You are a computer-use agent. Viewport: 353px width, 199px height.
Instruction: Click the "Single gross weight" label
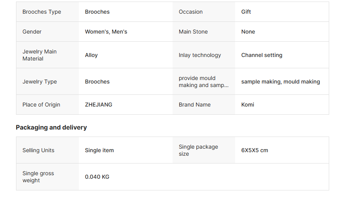[38, 177]
